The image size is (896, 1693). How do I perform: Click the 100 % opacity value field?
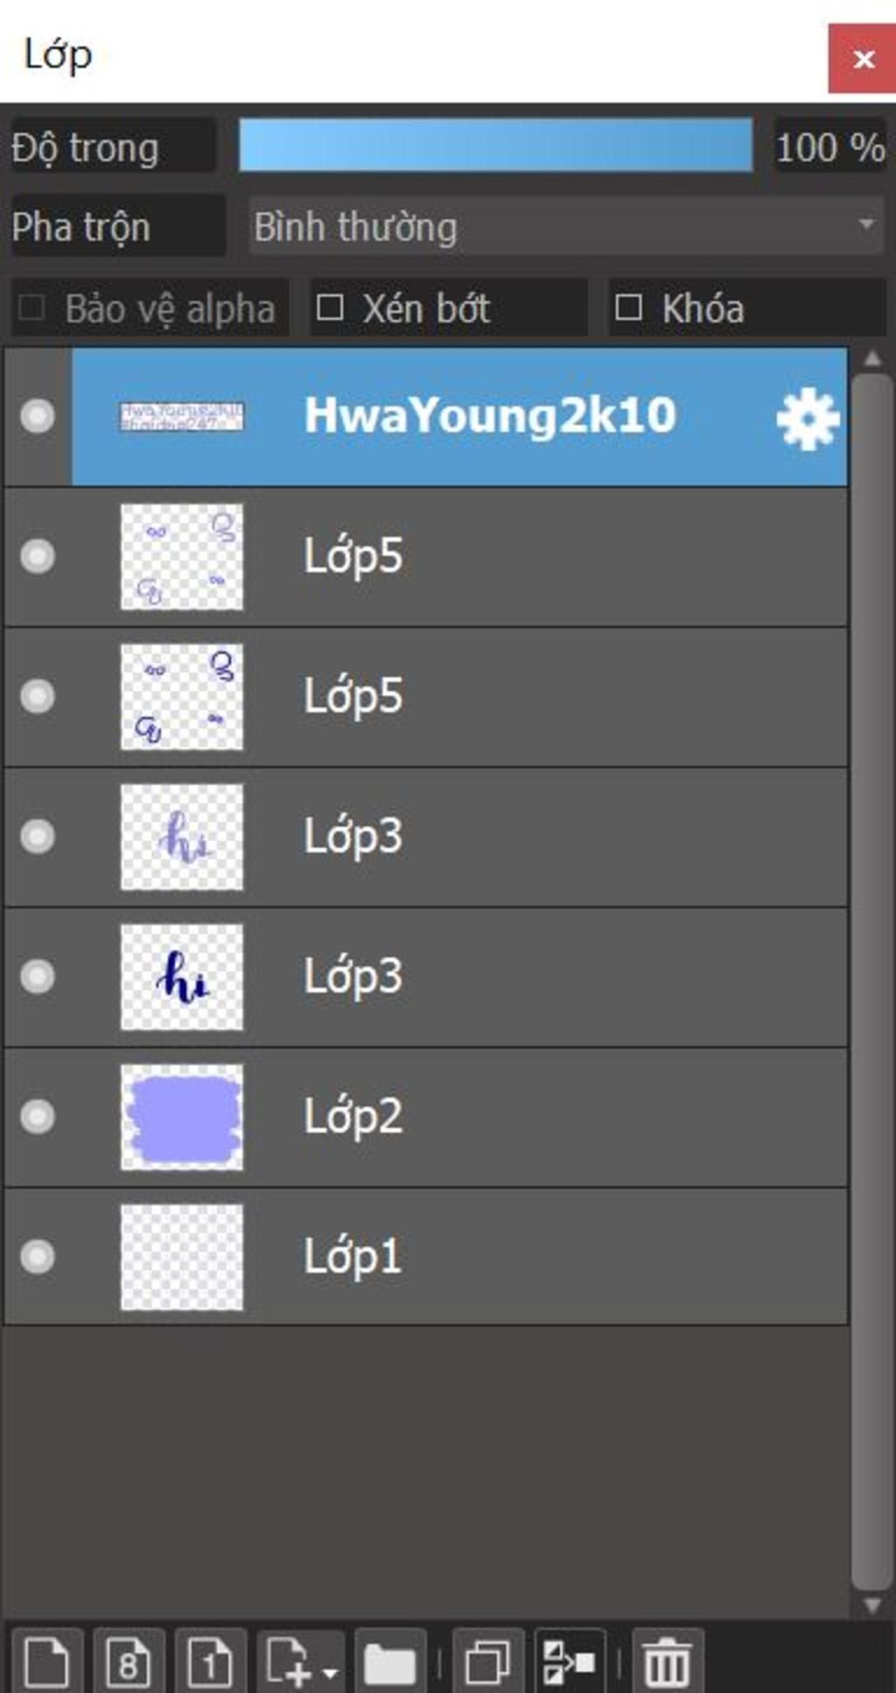(829, 146)
